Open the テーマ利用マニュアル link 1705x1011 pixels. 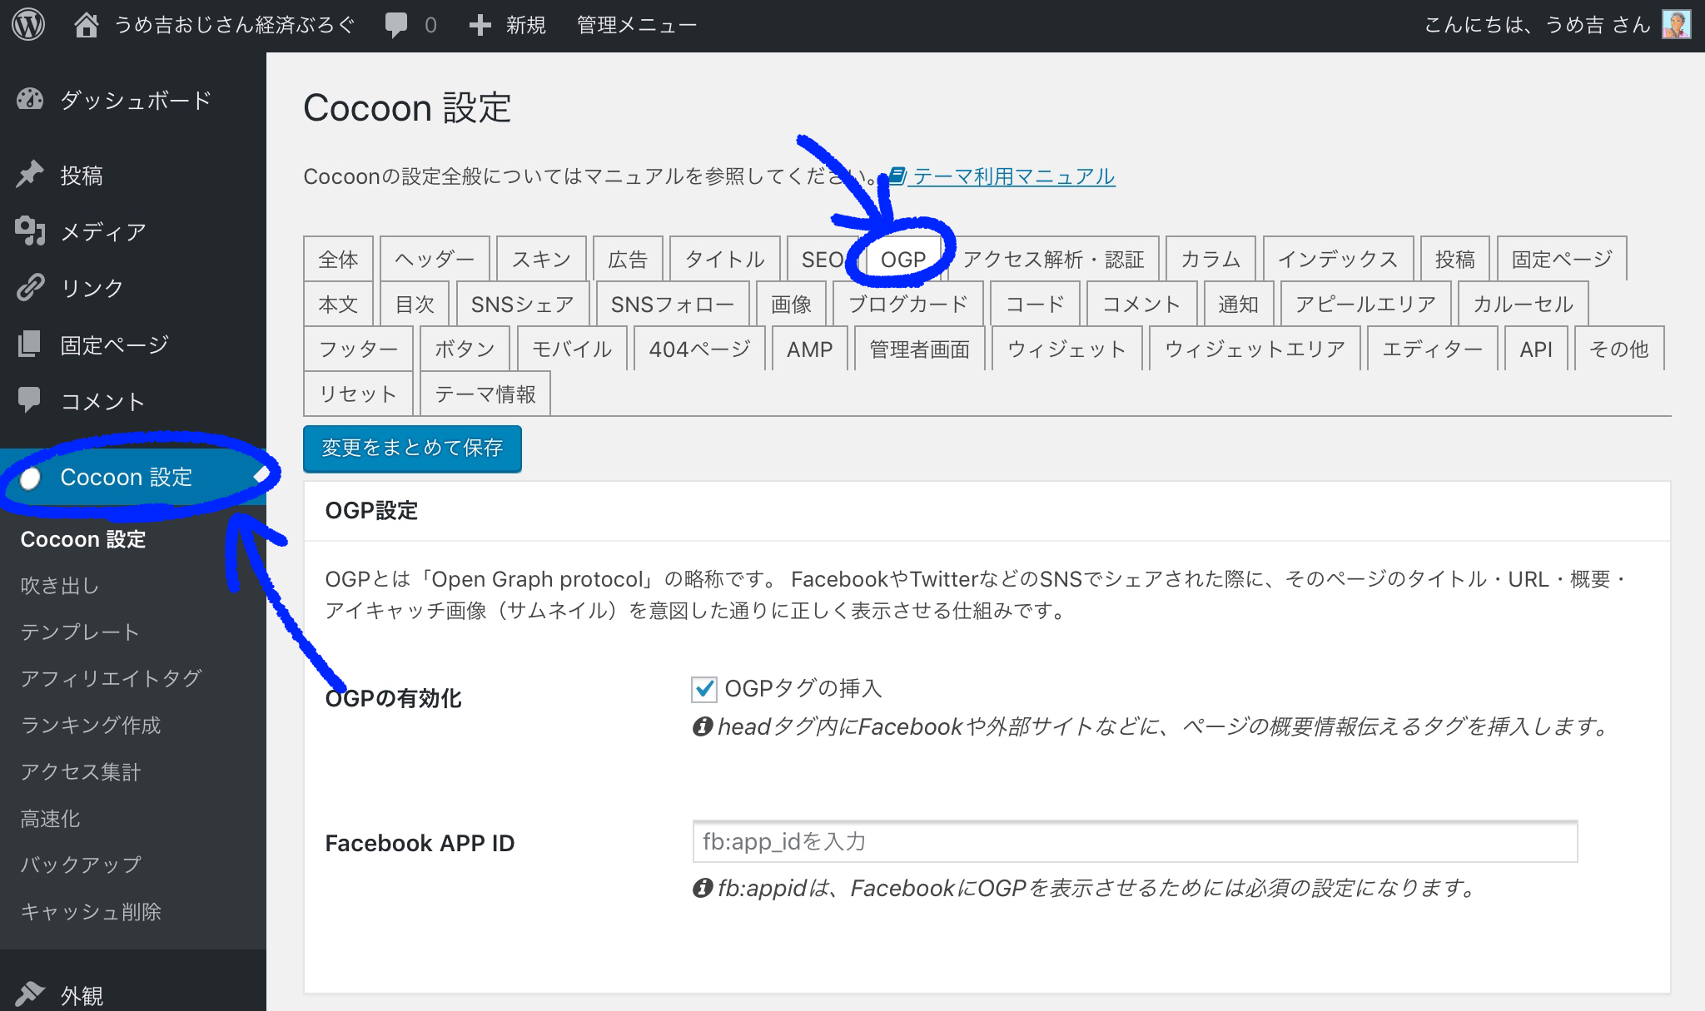tap(1012, 176)
